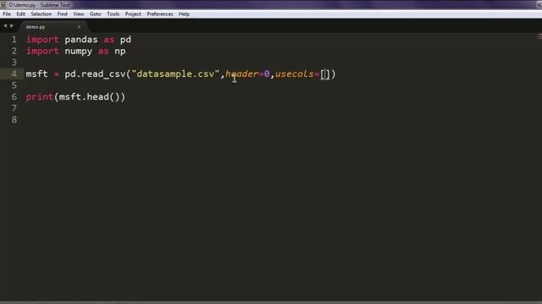This screenshot has width=542, height=304.
Task: Click line number 6 in gutter
Action: click(14, 97)
